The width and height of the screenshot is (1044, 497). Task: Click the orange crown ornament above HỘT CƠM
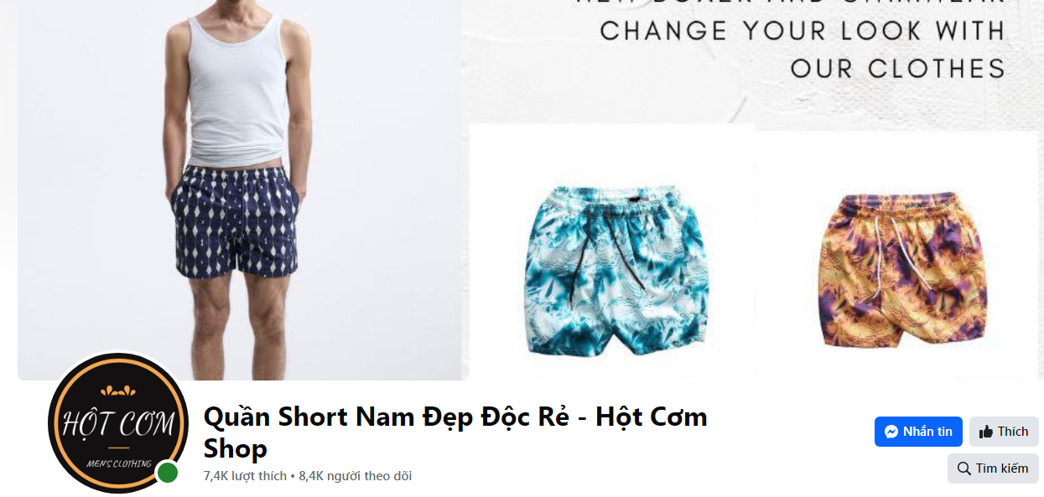coord(117,391)
